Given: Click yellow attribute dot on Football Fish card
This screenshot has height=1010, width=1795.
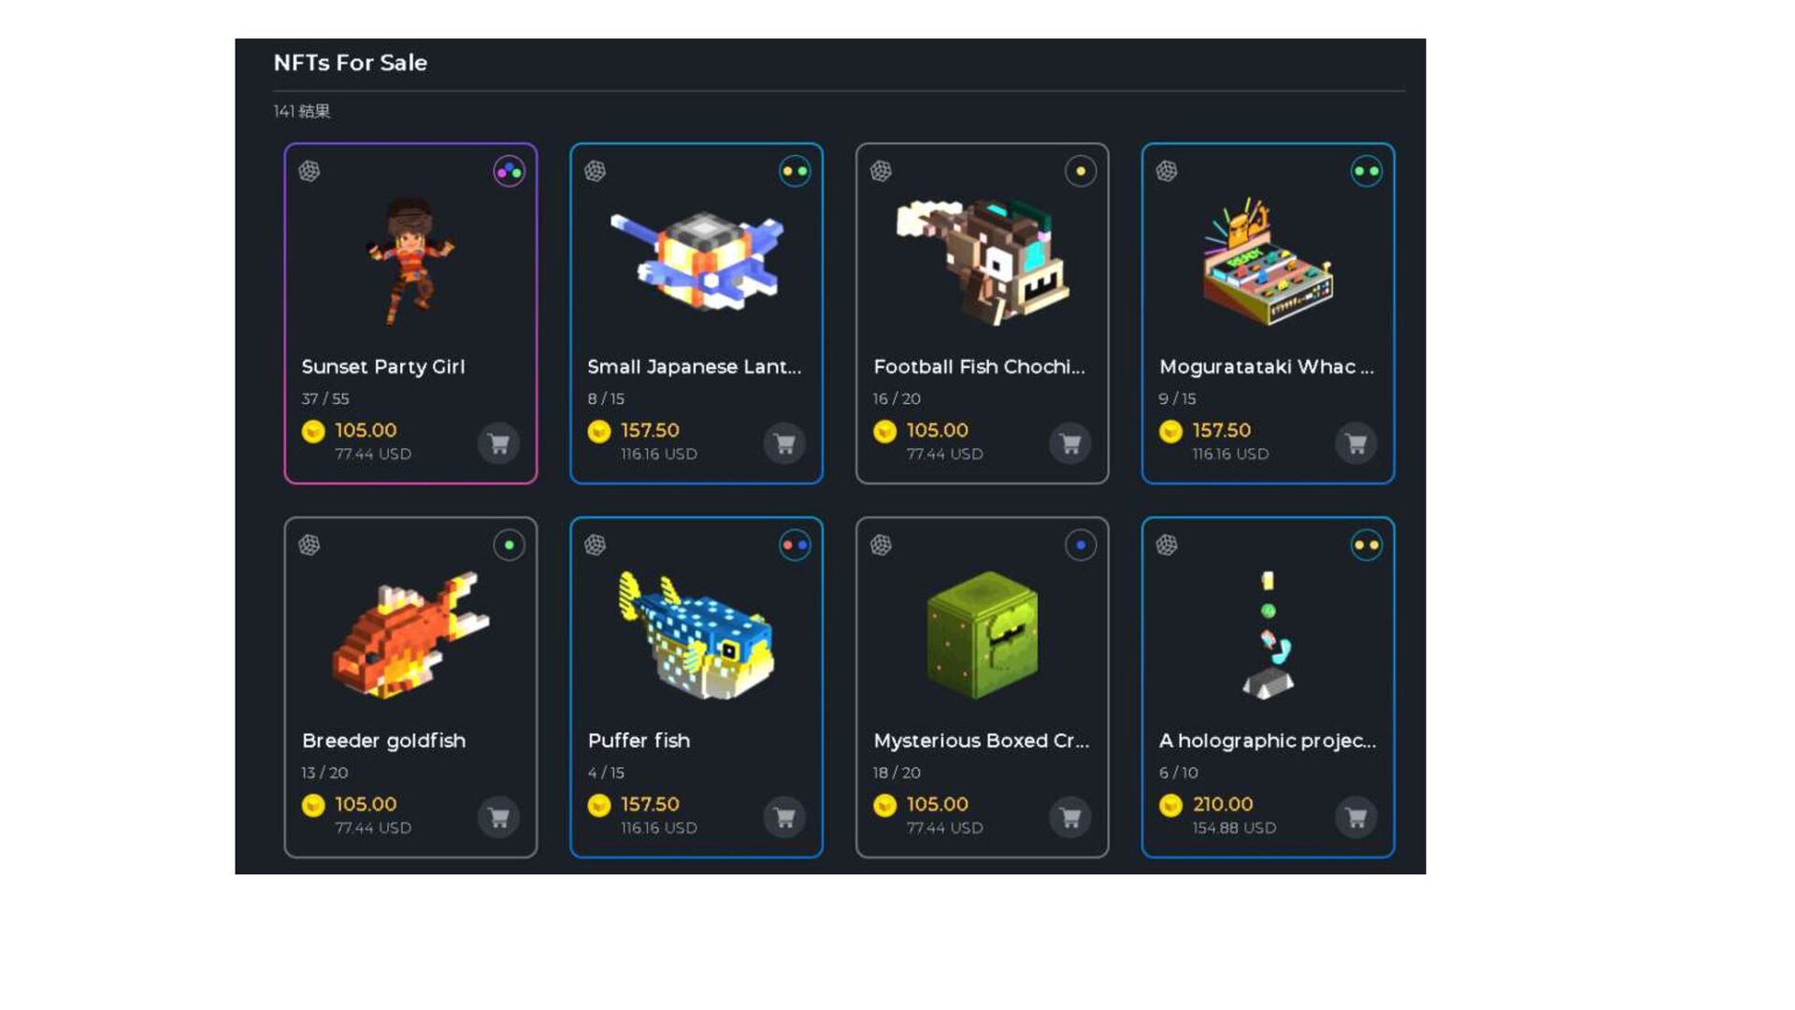Looking at the screenshot, I should pyautogui.click(x=1081, y=171).
